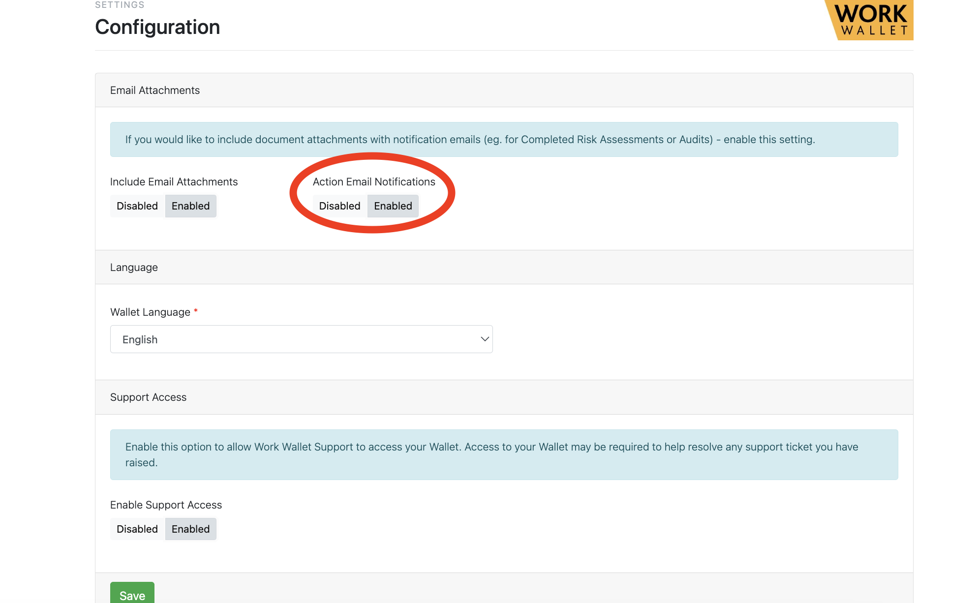Set Enable Support Access to Enabled
The height and width of the screenshot is (603, 979).
click(x=191, y=529)
